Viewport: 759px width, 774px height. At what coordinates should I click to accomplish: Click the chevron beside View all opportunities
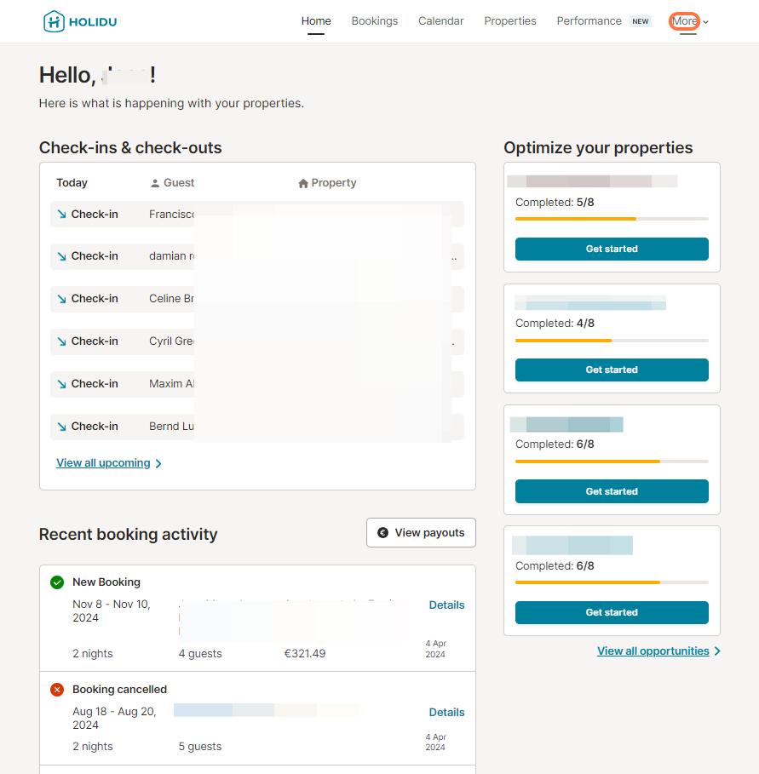tap(717, 651)
